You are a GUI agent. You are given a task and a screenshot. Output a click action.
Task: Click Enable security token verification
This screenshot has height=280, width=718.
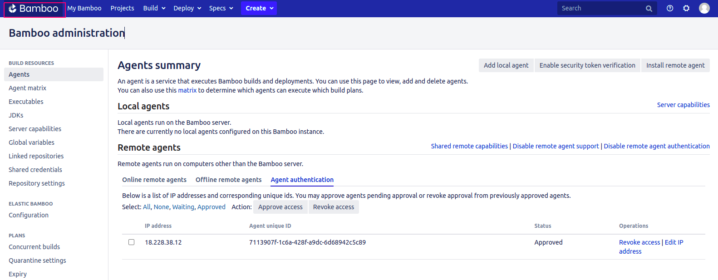pos(587,65)
